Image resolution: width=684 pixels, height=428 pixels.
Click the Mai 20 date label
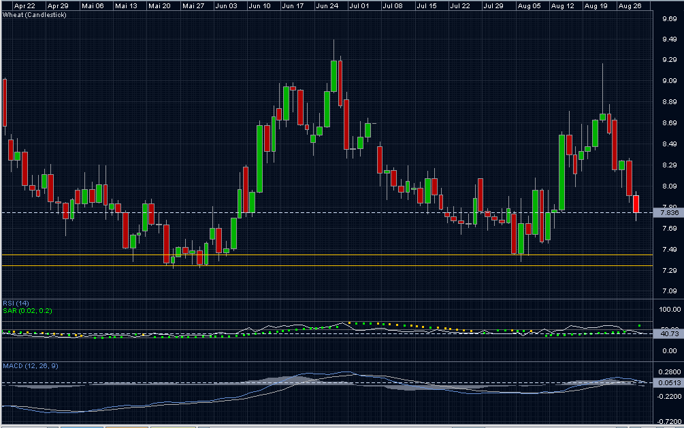[x=159, y=6]
